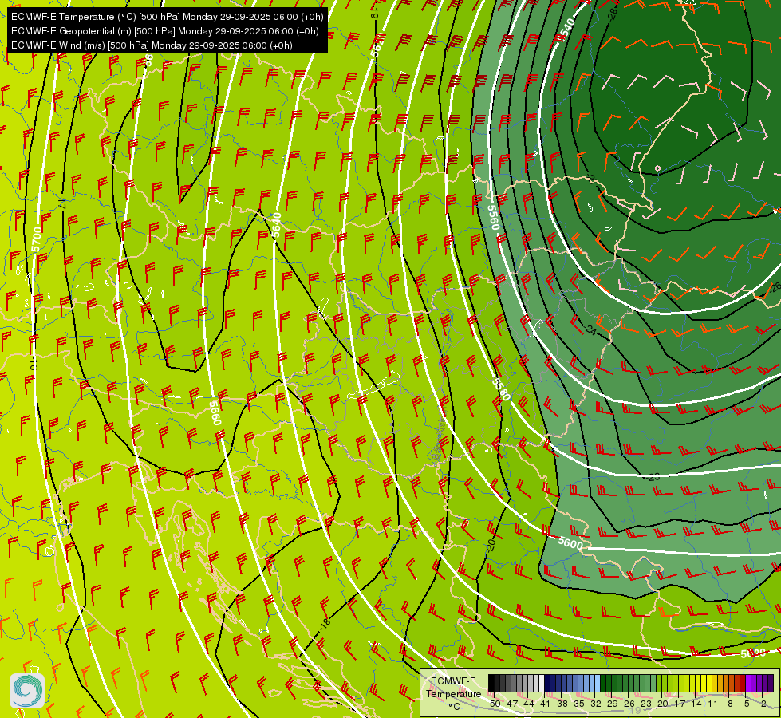
Task: Click the 5660 geopotential contour label
Action: pos(215,413)
